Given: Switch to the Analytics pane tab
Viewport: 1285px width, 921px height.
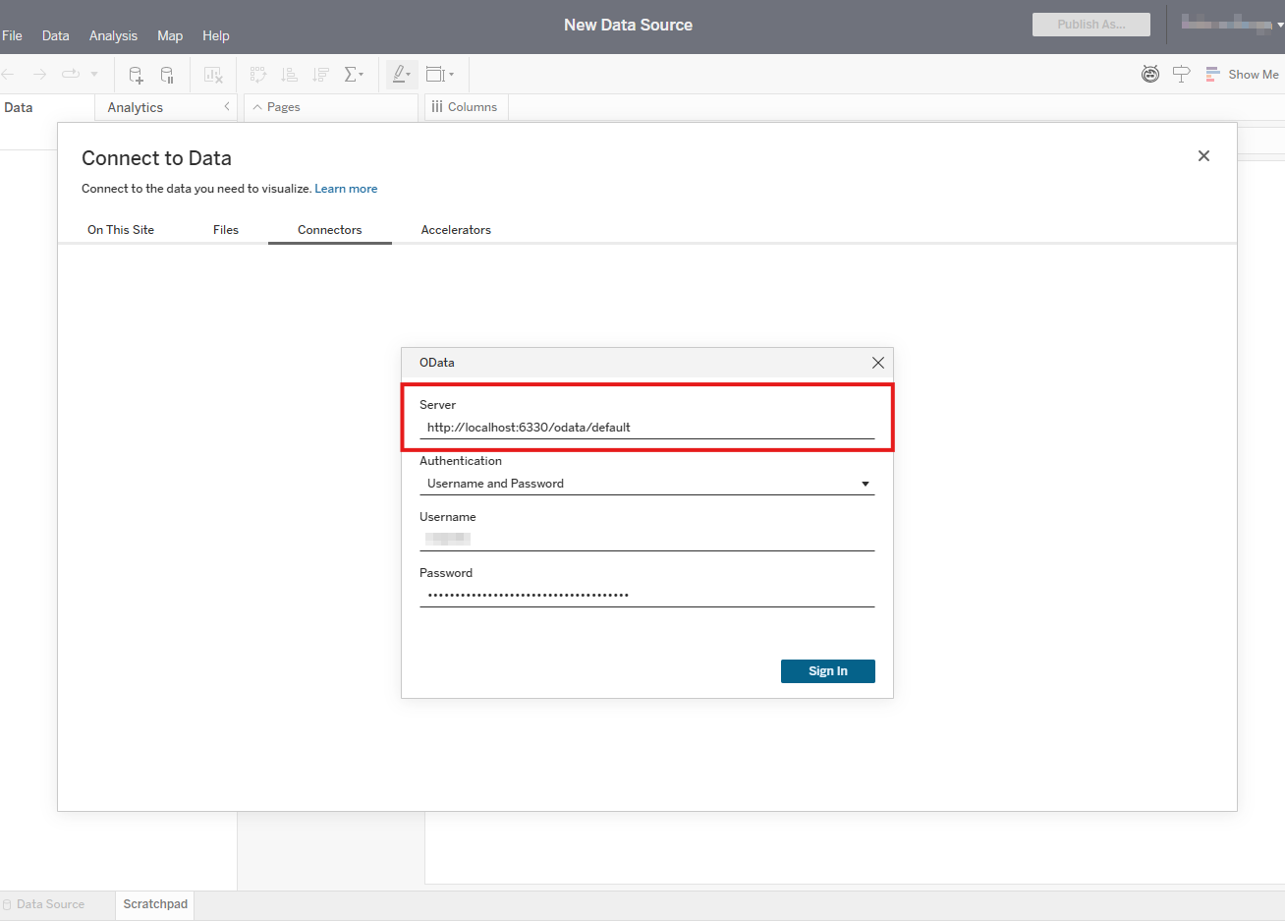Looking at the screenshot, I should point(136,107).
